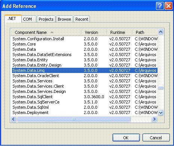The height and width of the screenshot is (146, 174).
Task: Select highlighted System.Data.Linq row
Action: click(x=85, y=70)
